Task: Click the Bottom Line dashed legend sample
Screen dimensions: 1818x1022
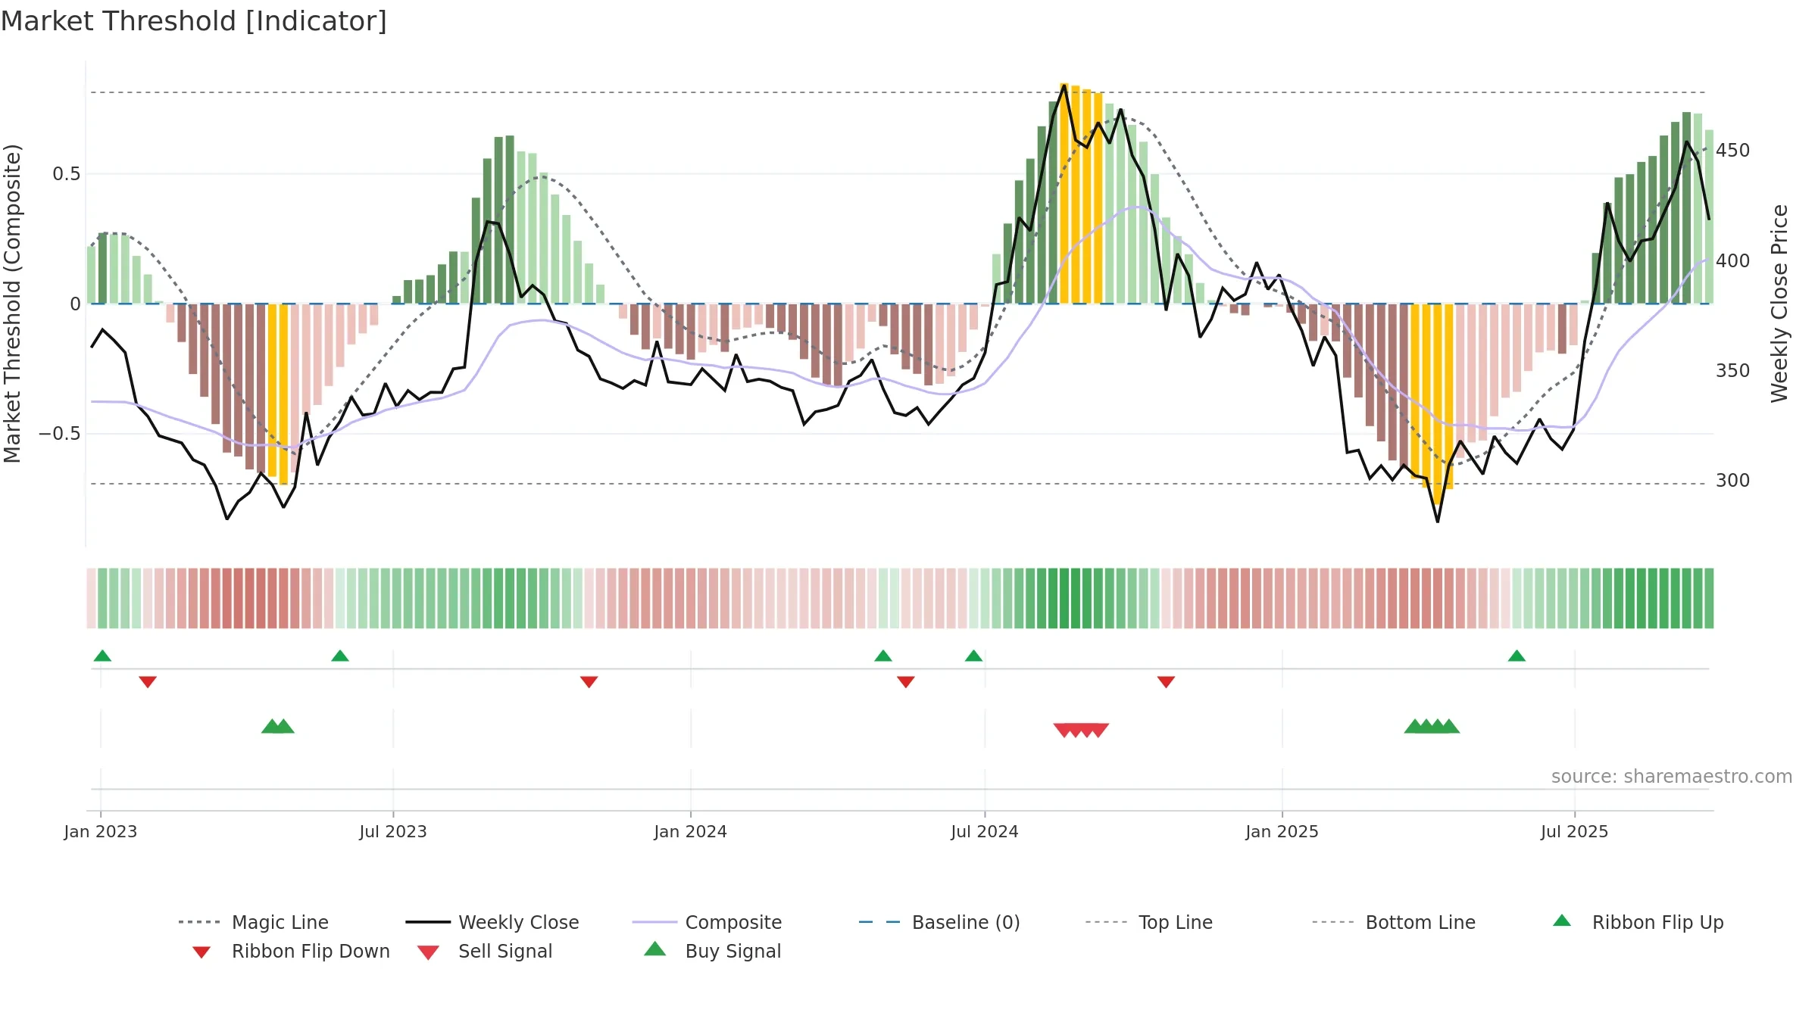Action: pos(1333,922)
